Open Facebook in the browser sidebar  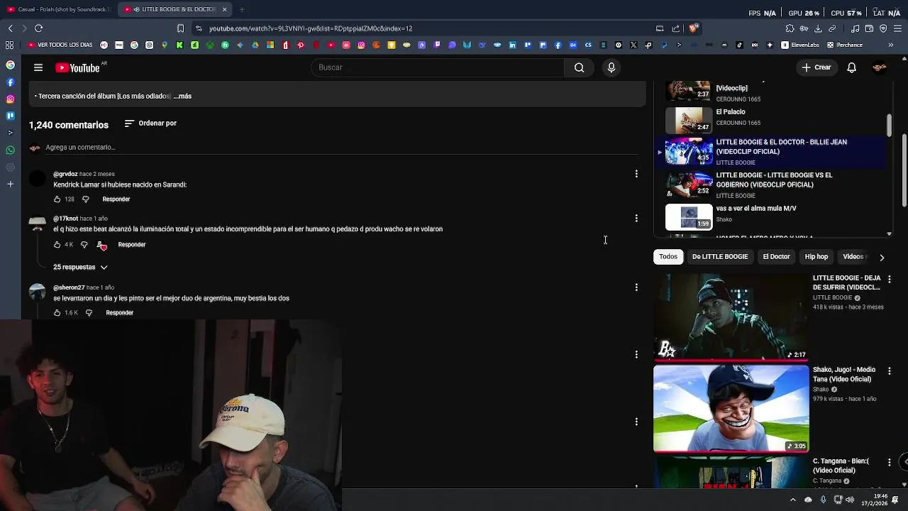[10, 82]
